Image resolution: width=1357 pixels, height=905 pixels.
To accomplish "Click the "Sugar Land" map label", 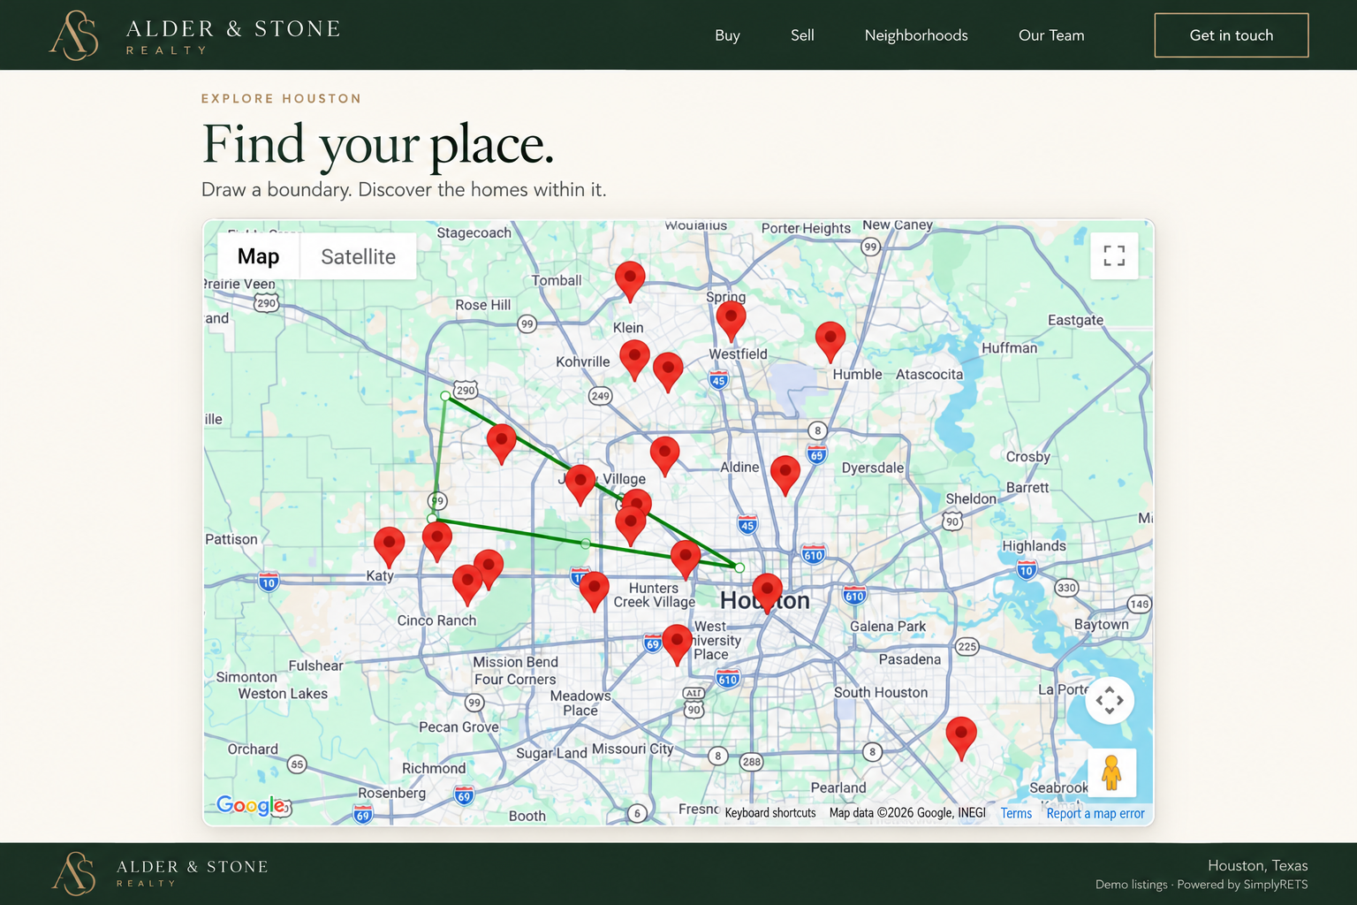I will pyautogui.click(x=551, y=753).
